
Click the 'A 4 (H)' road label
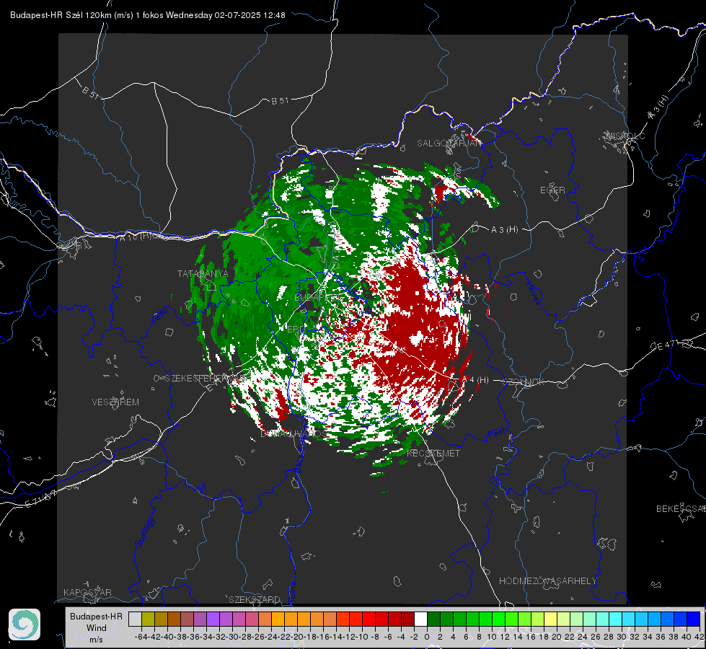pyautogui.click(x=475, y=380)
